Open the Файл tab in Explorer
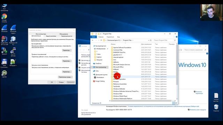This screenshot has height=125, width=223. (x=94, y=37)
